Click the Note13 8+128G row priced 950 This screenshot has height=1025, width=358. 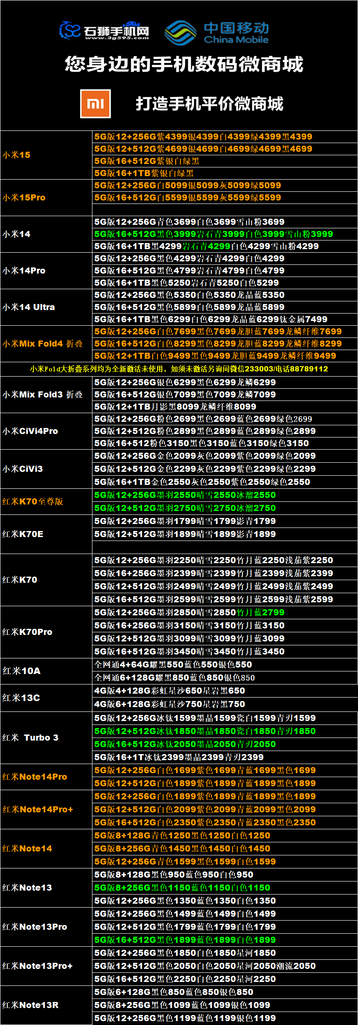point(225,875)
